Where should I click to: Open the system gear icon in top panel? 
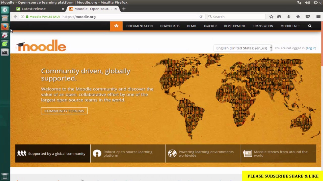pos(316,3)
